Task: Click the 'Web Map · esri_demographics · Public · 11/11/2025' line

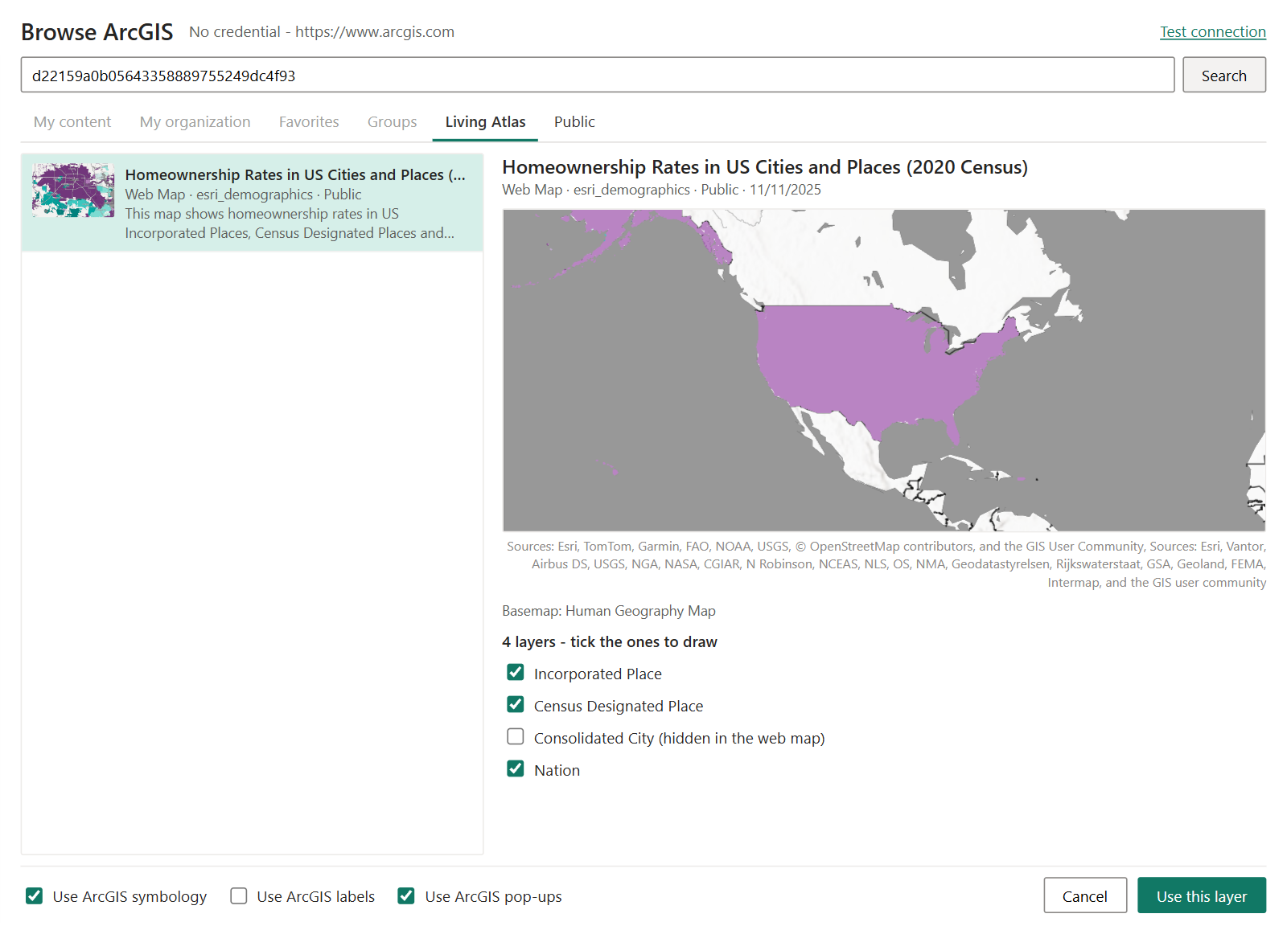Action: (662, 190)
